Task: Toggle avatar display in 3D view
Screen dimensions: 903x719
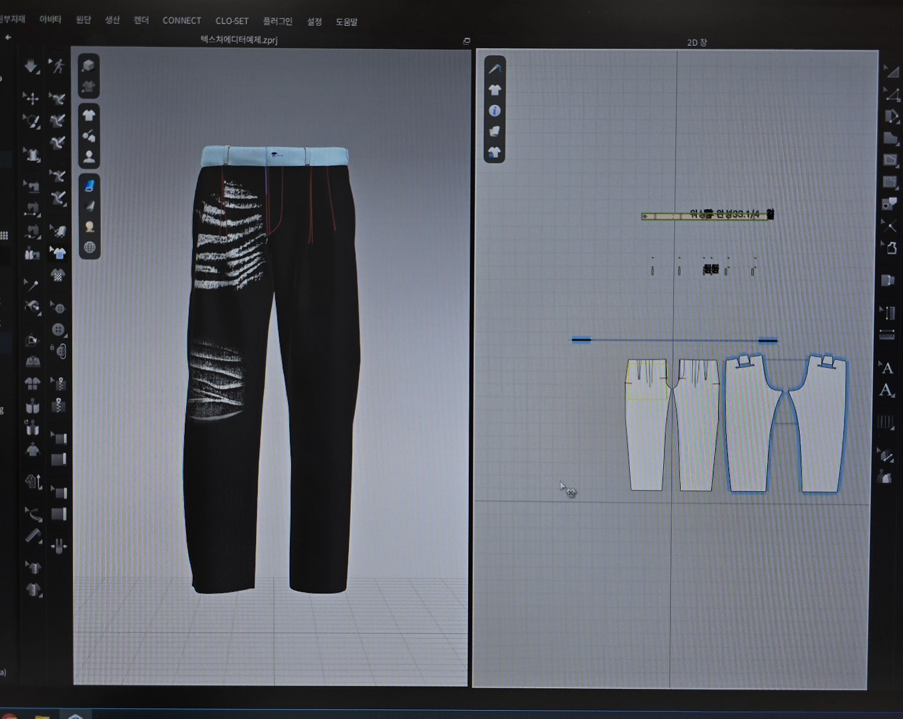Action: [89, 157]
